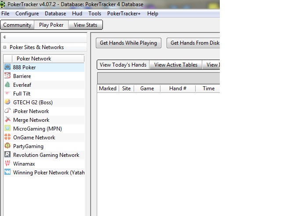
Task: Click the 888 Poker spade icon
Action: tap(7, 67)
